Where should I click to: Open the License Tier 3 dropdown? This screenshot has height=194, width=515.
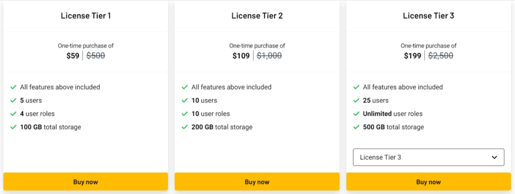pyautogui.click(x=428, y=157)
